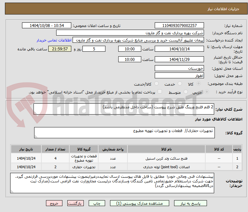The width and height of the screenshot is (248, 212).
Task: Click the announcement date field 1404/10/08 - 10:54
Action: 47,26
